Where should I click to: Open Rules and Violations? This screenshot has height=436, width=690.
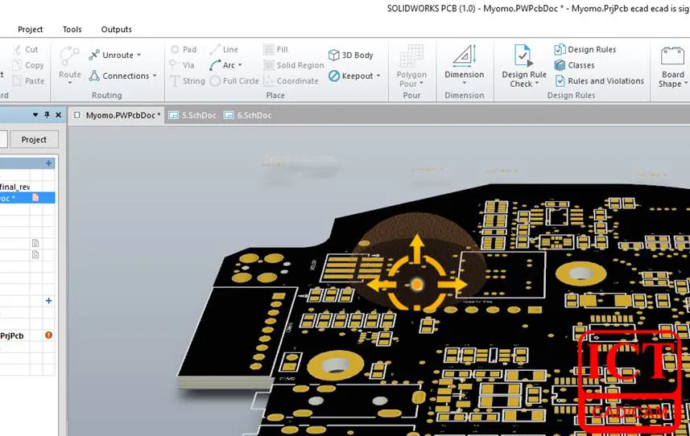coord(599,81)
